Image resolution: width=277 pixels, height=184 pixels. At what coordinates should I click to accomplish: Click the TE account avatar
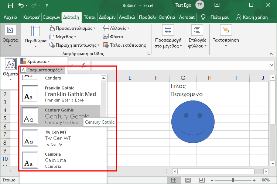click(x=199, y=5)
